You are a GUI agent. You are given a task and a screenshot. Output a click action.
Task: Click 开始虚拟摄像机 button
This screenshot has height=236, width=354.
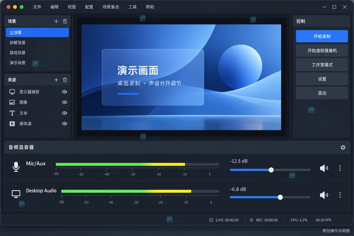point(322,50)
